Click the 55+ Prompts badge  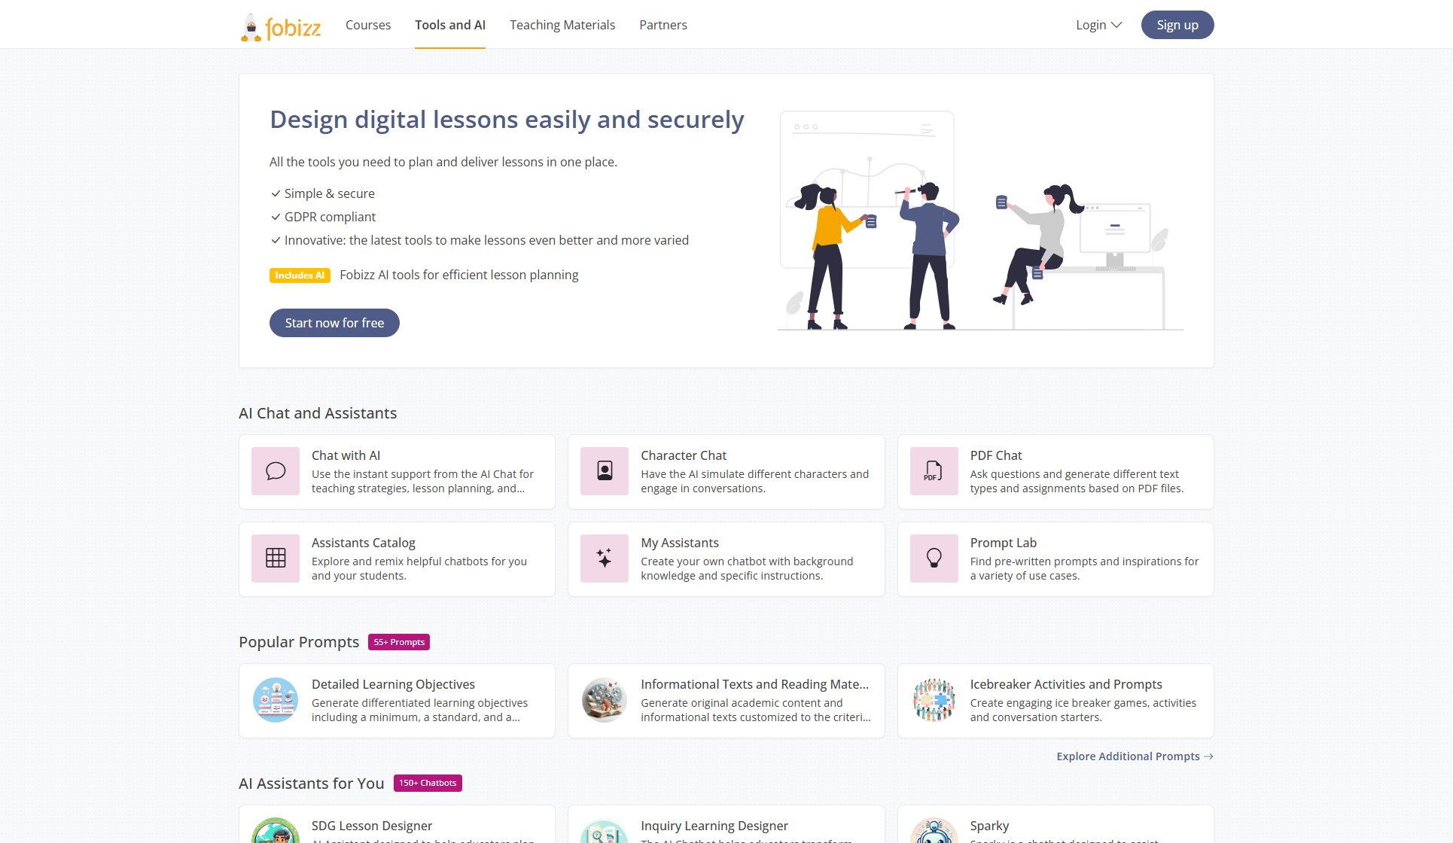tap(398, 642)
